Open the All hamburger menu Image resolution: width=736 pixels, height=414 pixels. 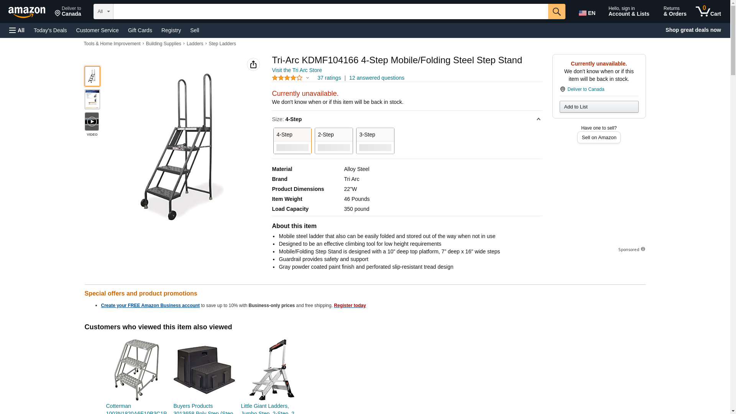coord(17,30)
